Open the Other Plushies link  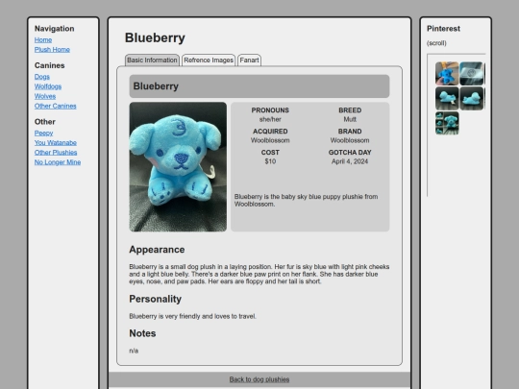(x=56, y=153)
